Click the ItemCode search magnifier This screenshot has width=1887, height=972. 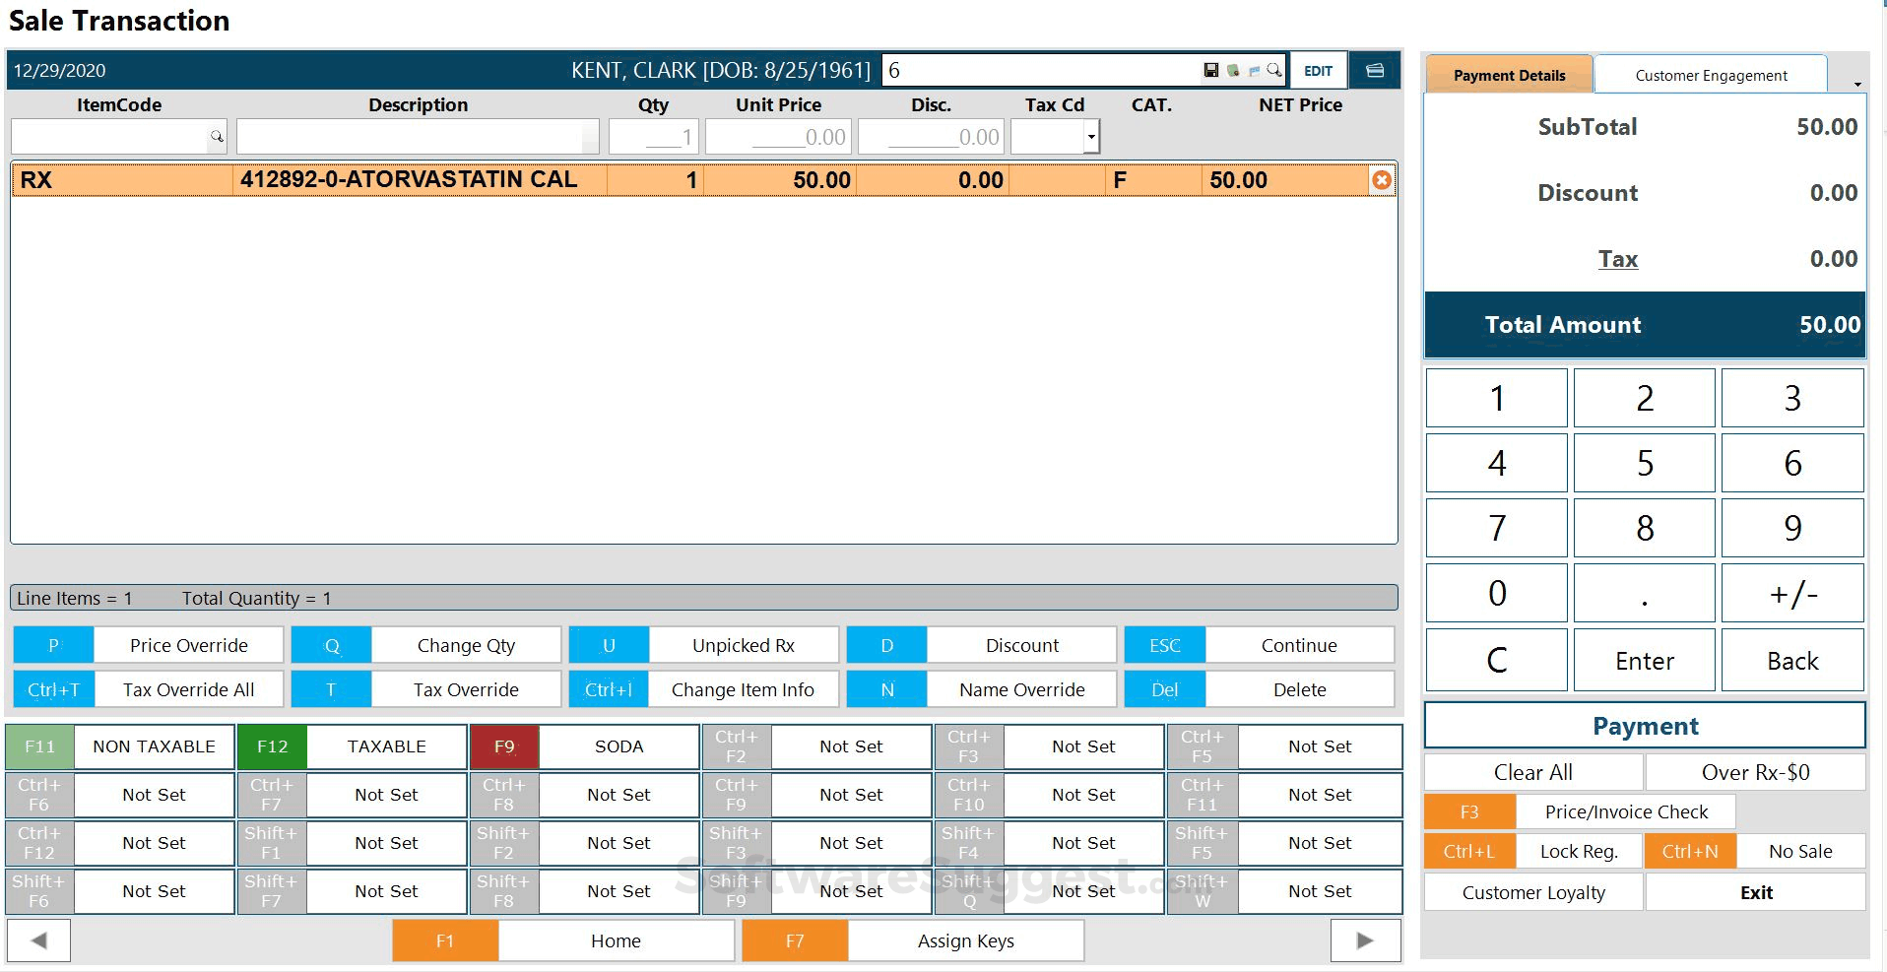(219, 137)
